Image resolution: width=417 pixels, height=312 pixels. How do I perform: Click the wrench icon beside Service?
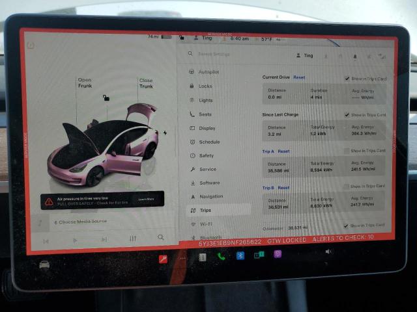click(193, 169)
